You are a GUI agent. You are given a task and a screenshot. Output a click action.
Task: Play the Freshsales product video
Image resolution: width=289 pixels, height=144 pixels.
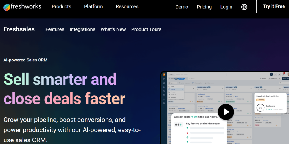pos(226,112)
